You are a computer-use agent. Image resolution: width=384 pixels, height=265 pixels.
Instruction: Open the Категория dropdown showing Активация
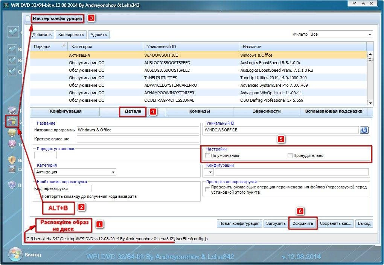pyautogui.click(x=75, y=172)
